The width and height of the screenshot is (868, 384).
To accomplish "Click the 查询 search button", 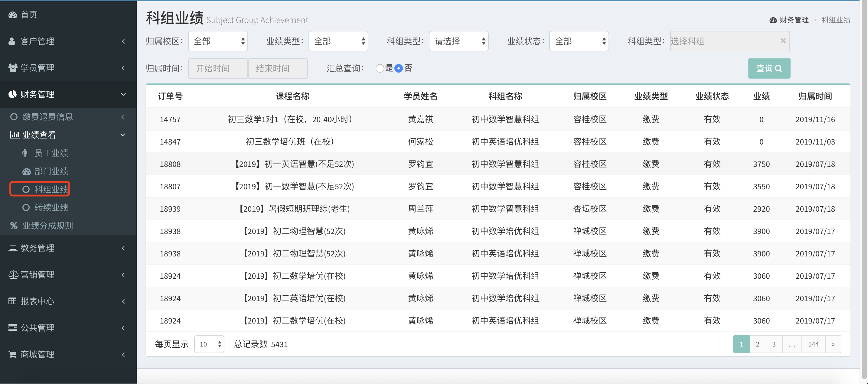I will point(769,68).
